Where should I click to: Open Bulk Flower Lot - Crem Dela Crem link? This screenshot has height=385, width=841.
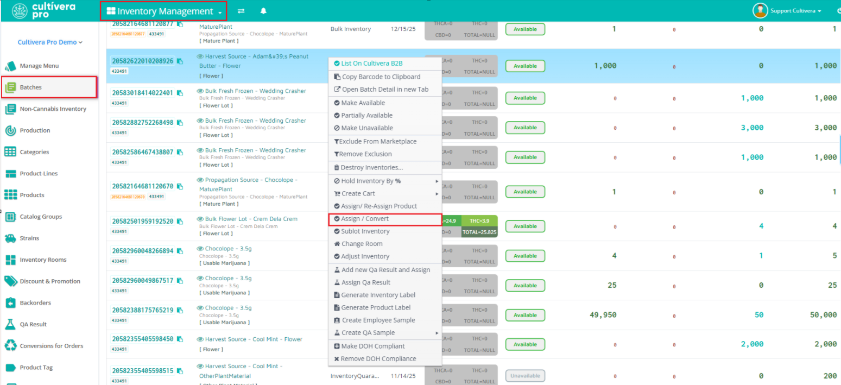pyautogui.click(x=251, y=219)
